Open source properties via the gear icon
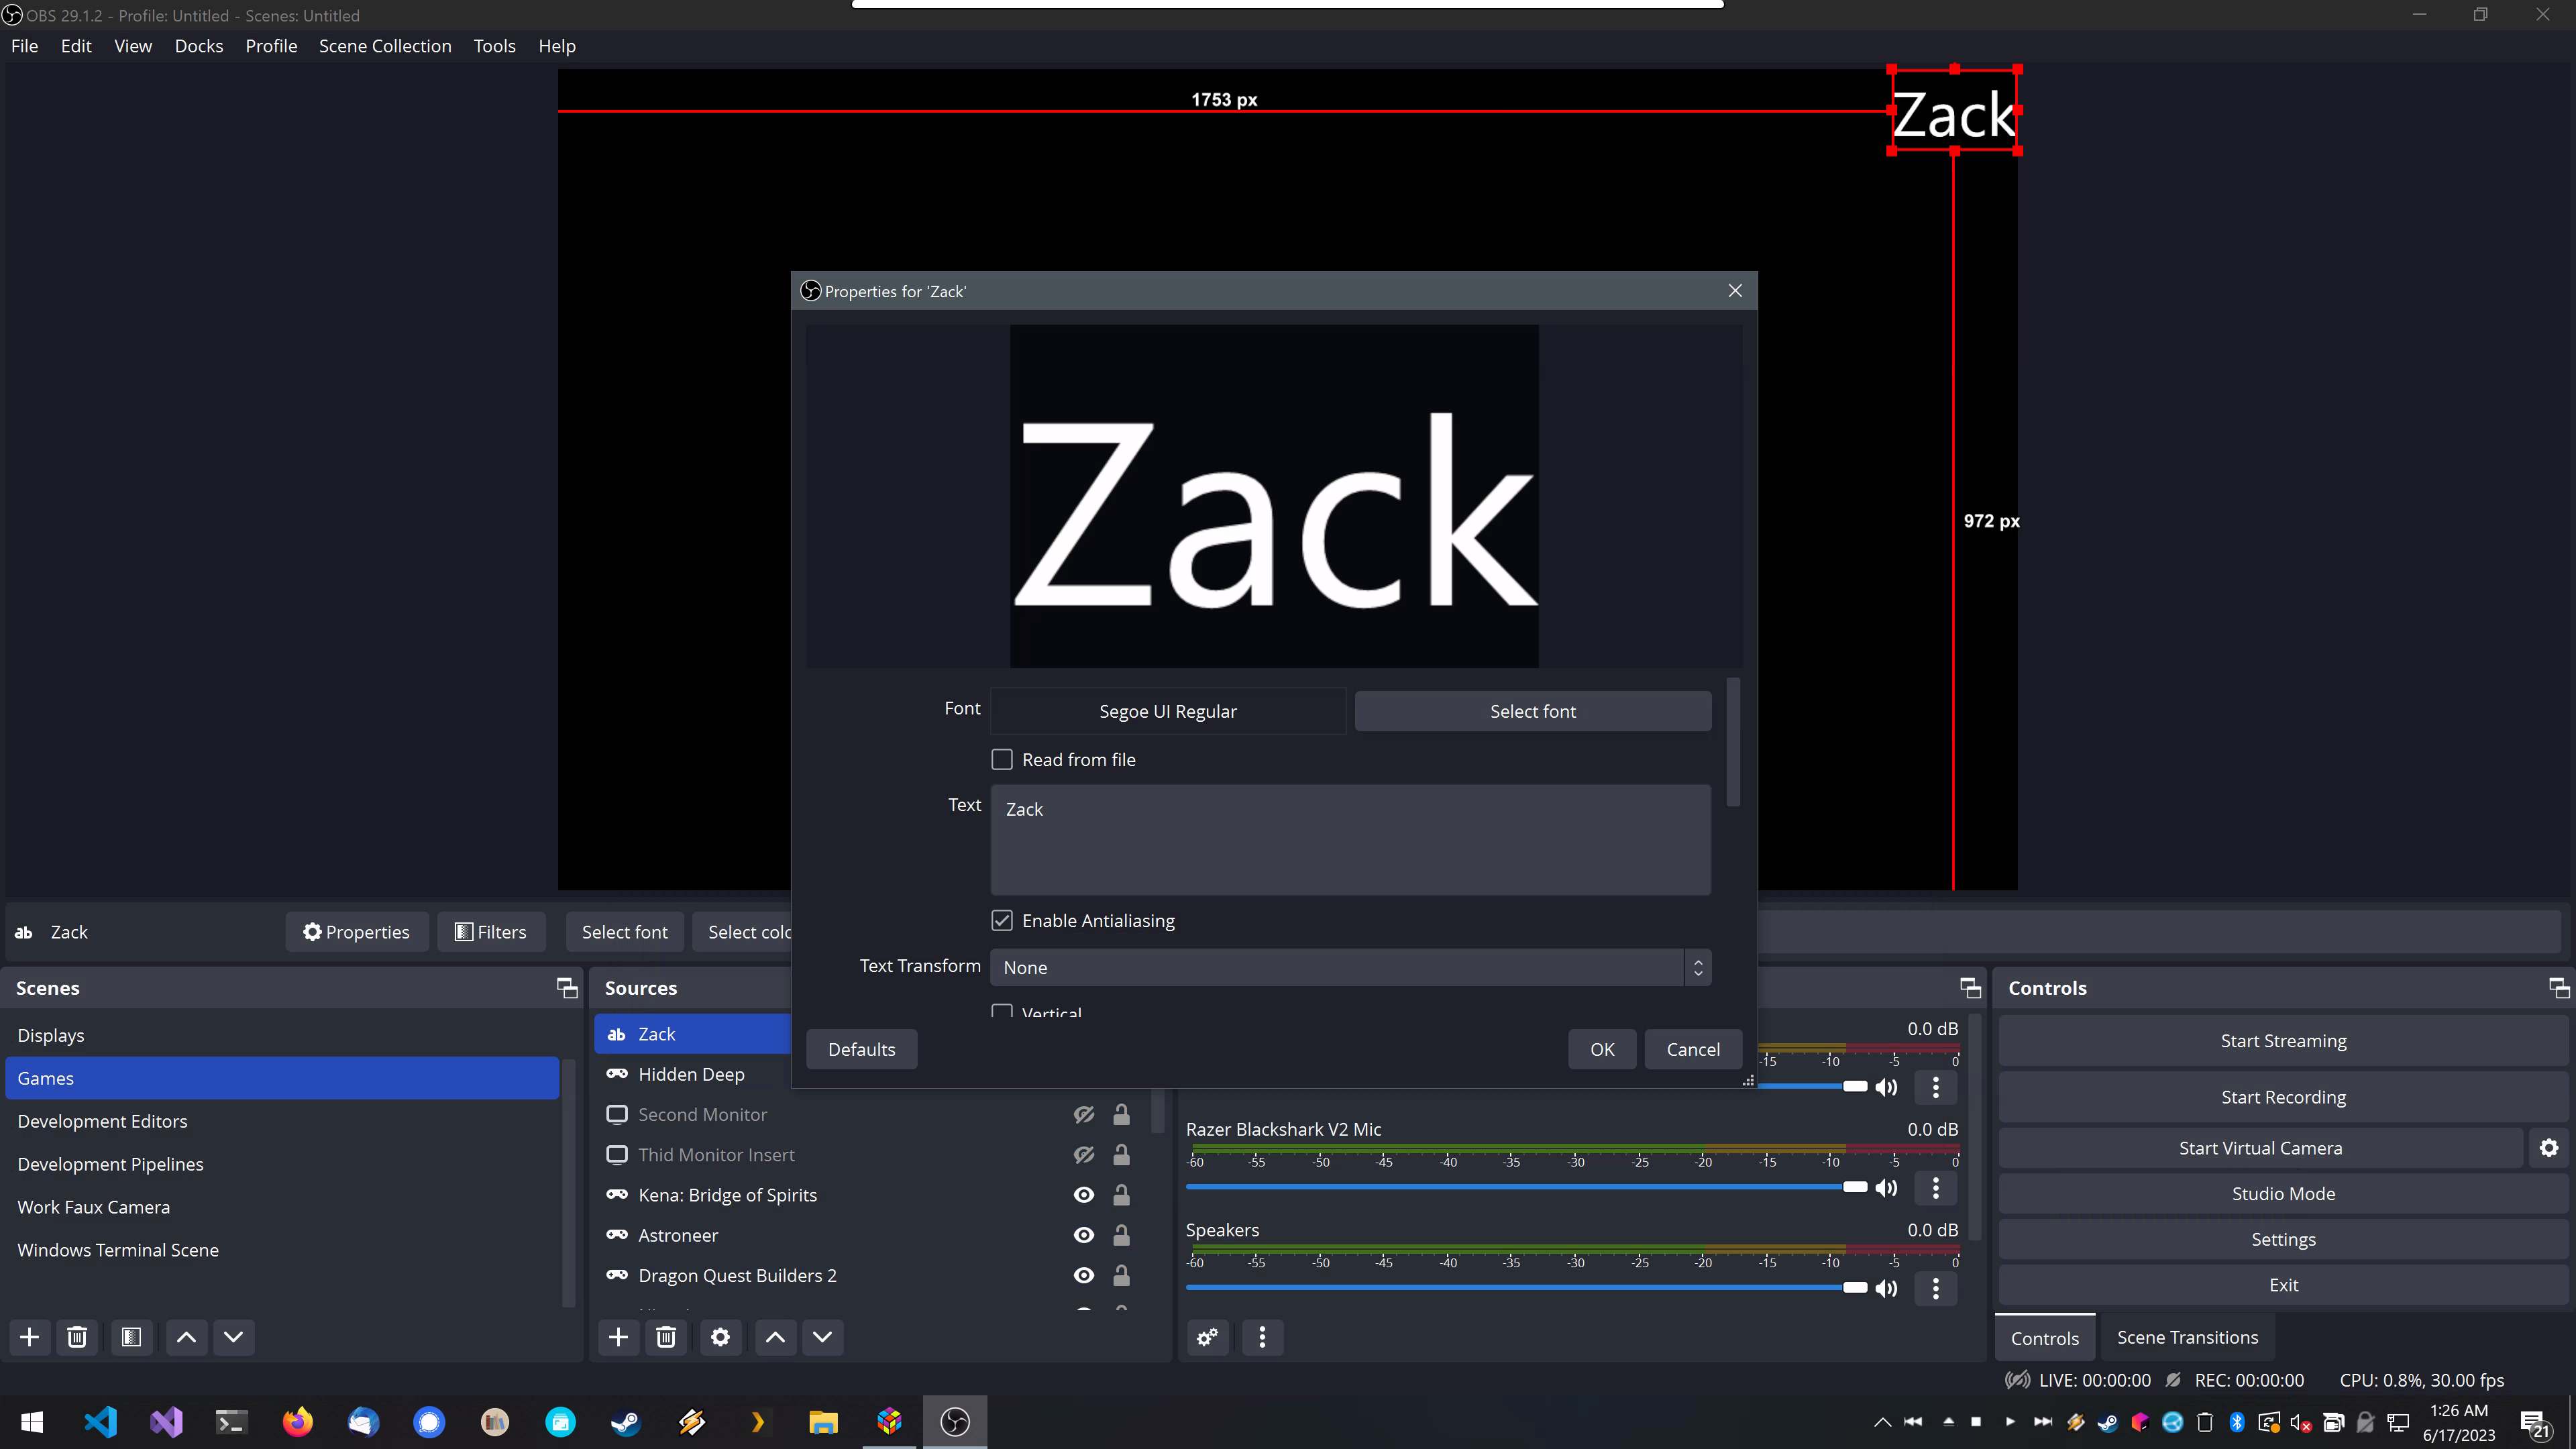The image size is (2576, 1449). pos(721,1337)
